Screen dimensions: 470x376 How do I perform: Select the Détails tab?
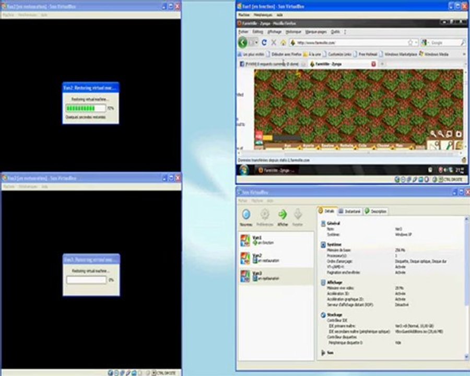point(327,211)
